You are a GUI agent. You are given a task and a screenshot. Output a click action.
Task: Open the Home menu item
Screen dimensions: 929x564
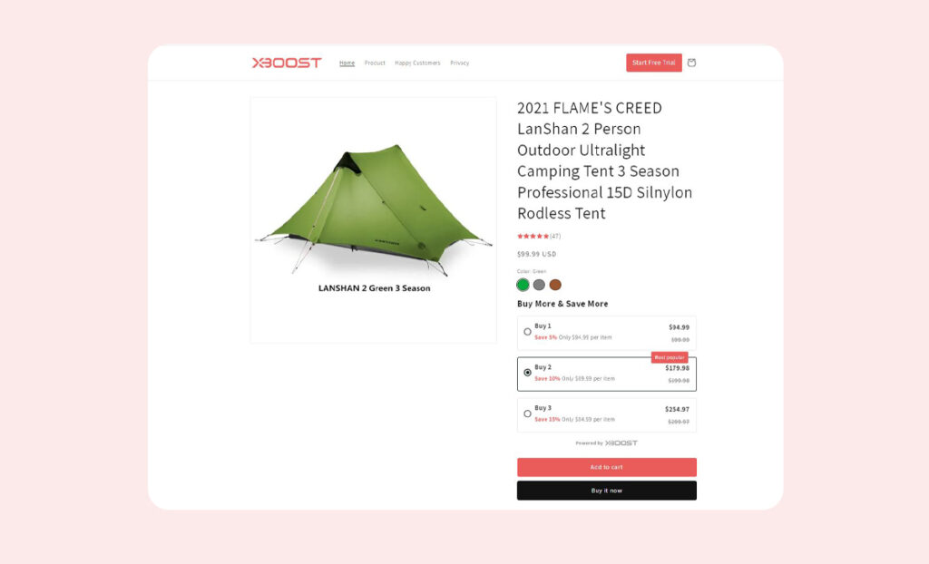point(347,63)
